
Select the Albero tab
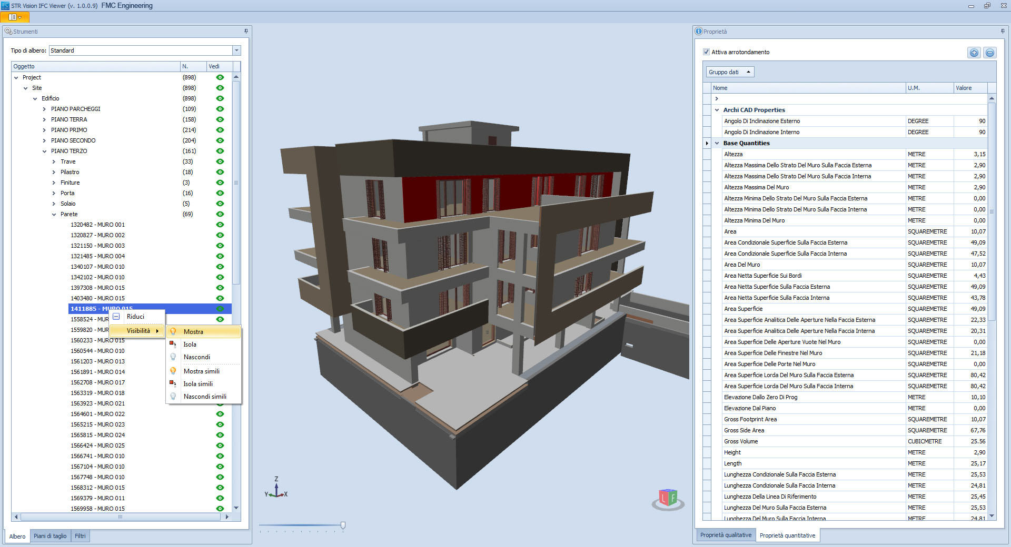click(17, 536)
